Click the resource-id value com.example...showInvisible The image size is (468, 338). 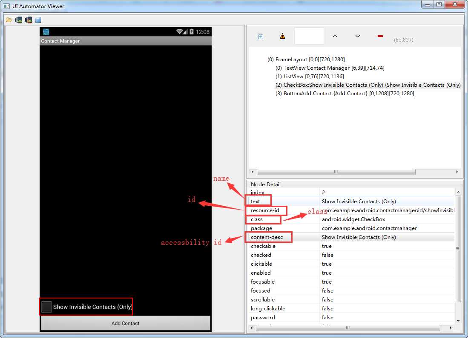pos(388,210)
